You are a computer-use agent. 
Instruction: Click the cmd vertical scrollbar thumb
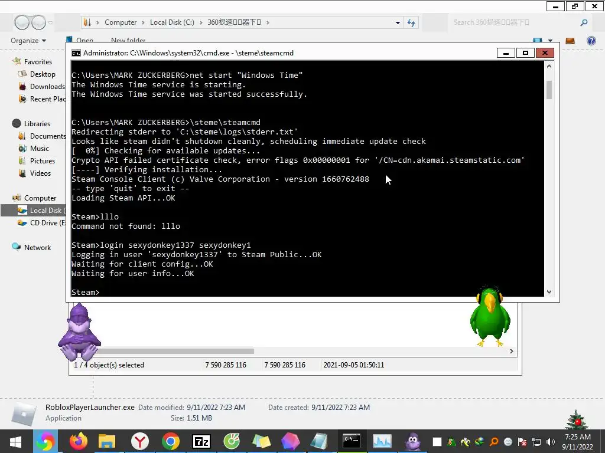549,90
